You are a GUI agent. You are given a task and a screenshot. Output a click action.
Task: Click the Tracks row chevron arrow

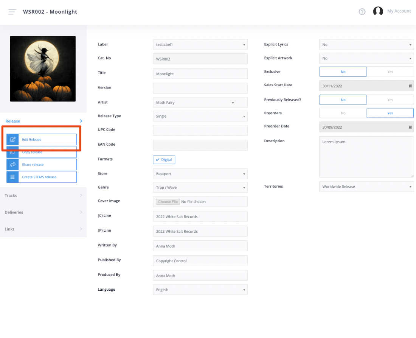tap(81, 195)
